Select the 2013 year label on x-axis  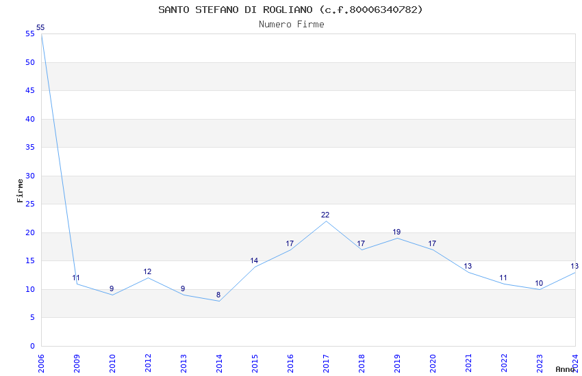tap(184, 363)
